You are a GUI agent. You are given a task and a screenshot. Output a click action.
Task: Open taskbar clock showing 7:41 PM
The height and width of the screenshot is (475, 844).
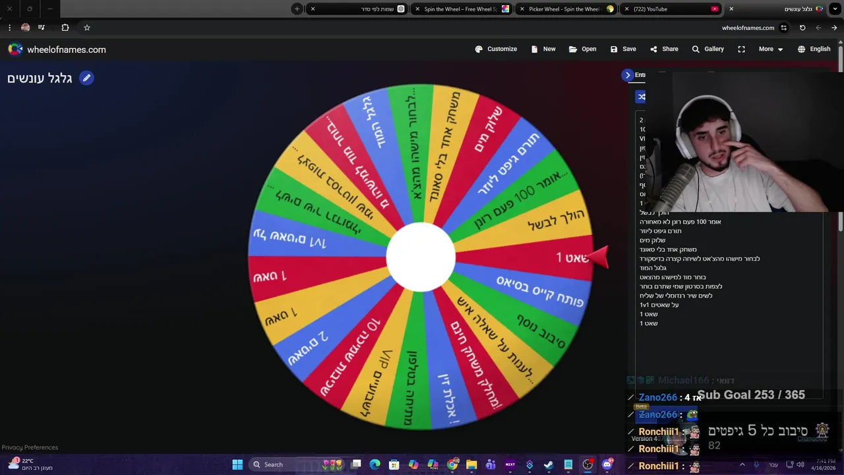[x=826, y=464]
